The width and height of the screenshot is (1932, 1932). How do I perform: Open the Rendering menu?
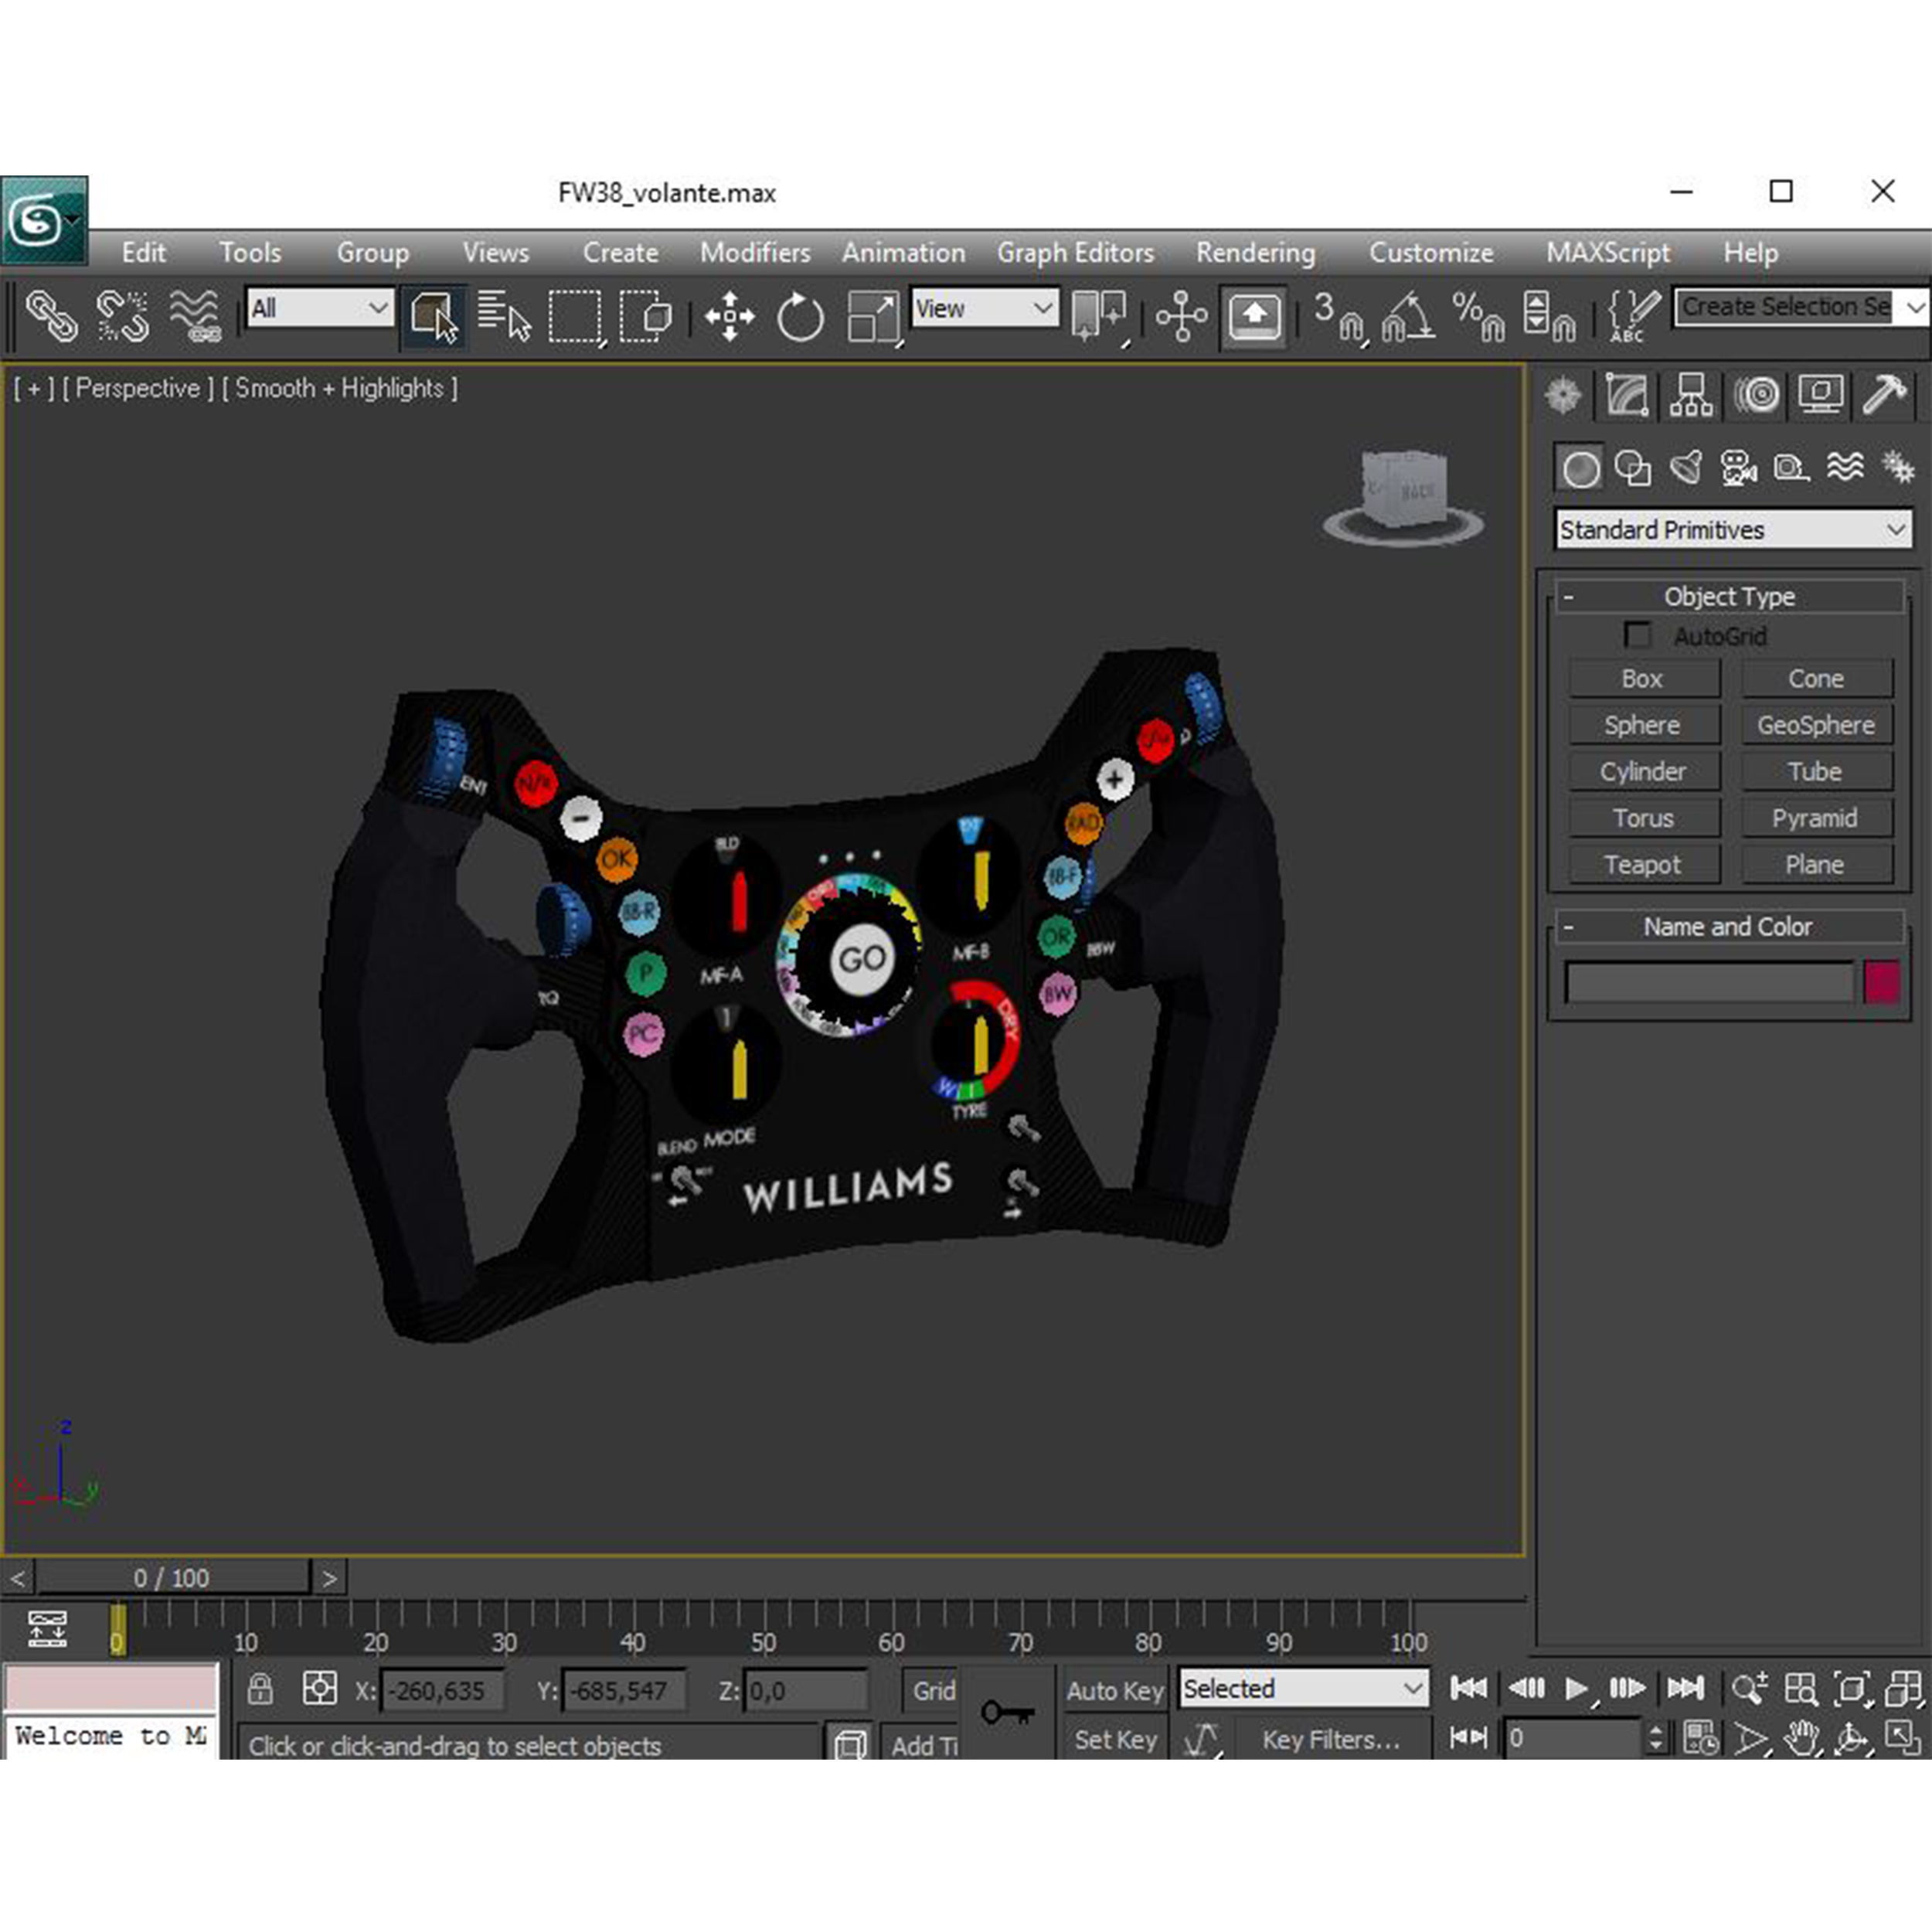point(1255,252)
